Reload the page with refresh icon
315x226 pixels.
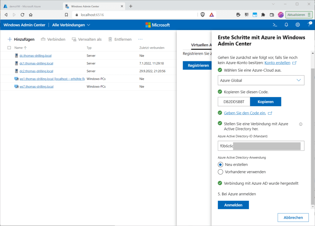click(22, 15)
